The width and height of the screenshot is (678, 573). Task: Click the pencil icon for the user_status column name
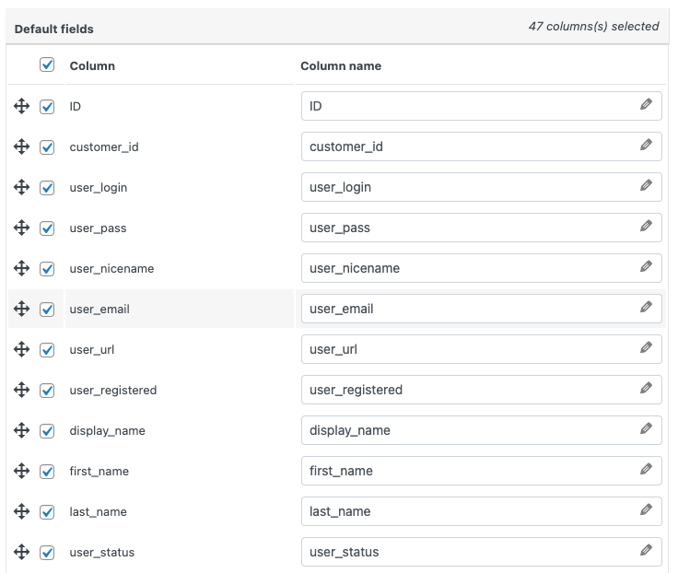point(646,550)
